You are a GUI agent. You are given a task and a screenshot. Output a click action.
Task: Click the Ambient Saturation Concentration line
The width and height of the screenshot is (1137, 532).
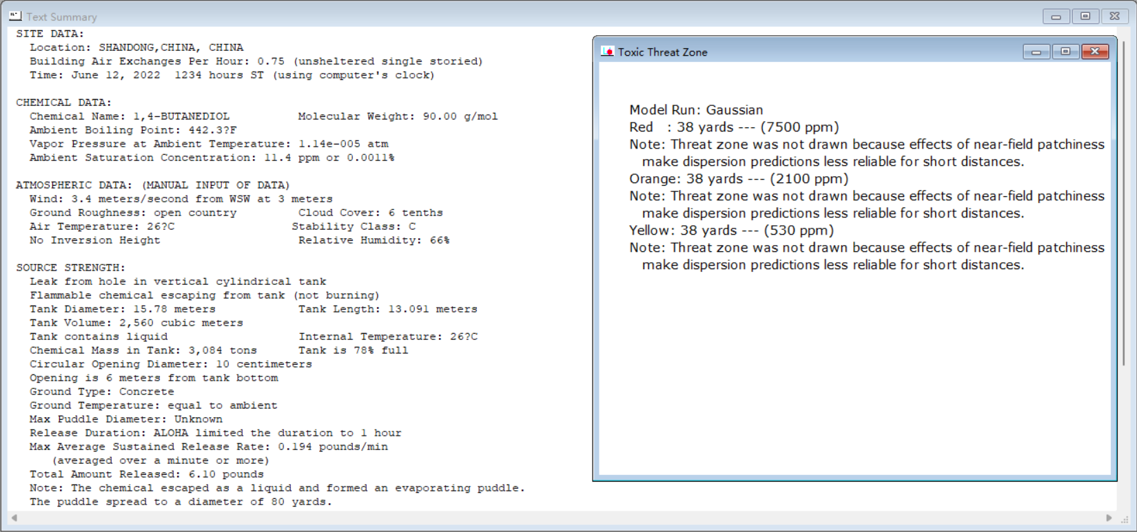click(212, 158)
